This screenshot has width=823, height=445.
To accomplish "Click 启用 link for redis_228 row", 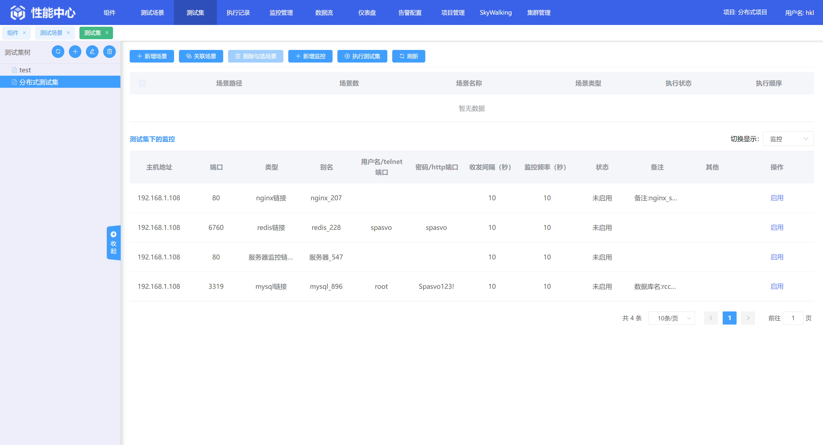I will 777,228.
